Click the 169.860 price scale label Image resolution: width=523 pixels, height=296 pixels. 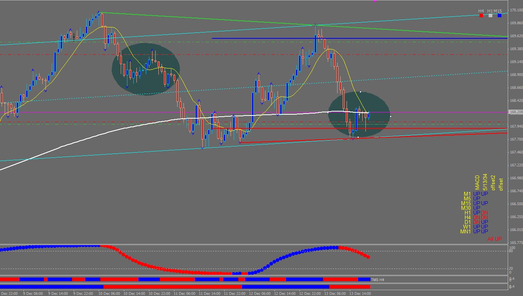516,23
